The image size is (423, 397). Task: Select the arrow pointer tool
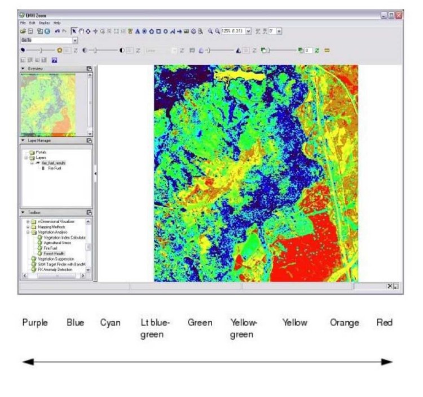coord(74,32)
